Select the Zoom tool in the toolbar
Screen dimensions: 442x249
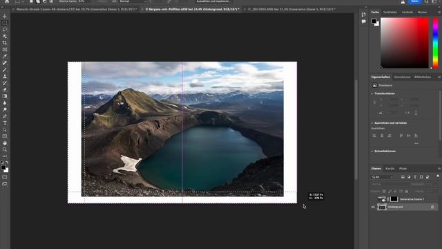click(5, 149)
